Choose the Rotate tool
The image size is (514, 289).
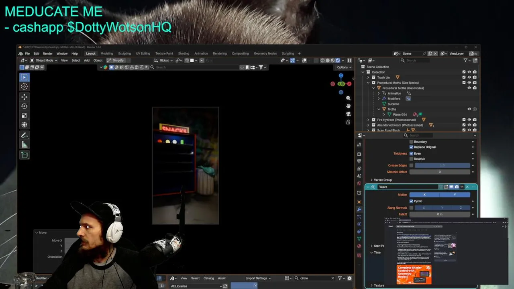(x=24, y=106)
